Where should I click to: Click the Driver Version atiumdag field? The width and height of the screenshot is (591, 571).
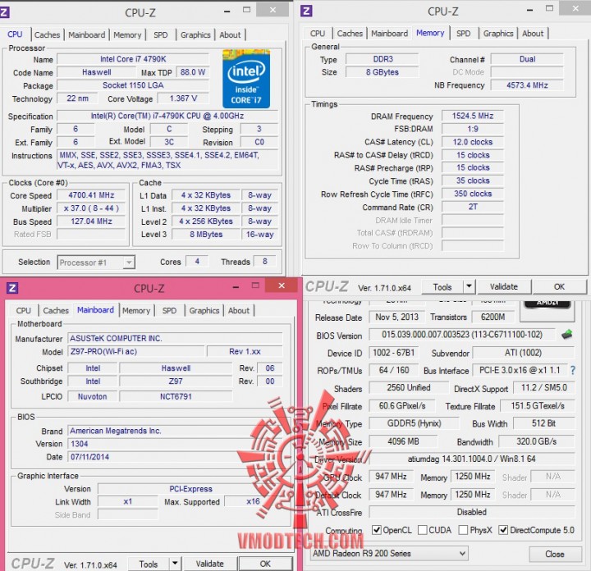click(471, 459)
